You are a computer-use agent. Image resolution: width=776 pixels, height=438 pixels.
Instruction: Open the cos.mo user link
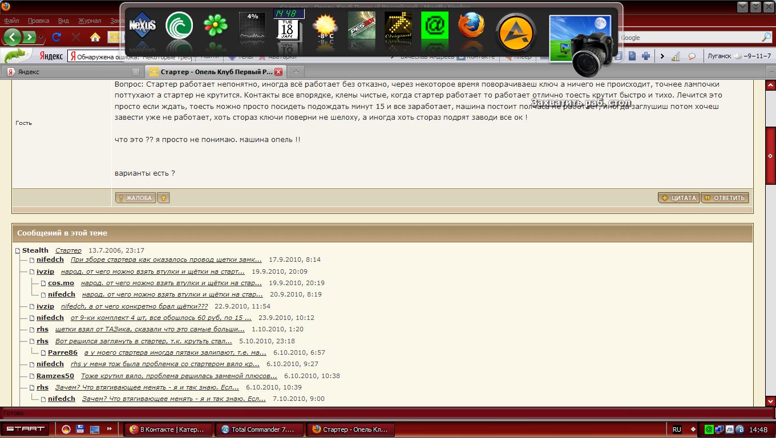point(61,283)
